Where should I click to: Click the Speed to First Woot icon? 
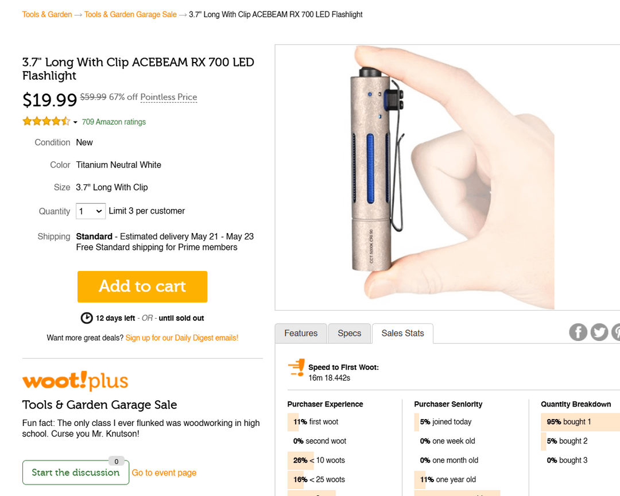pyautogui.click(x=297, y=367)
